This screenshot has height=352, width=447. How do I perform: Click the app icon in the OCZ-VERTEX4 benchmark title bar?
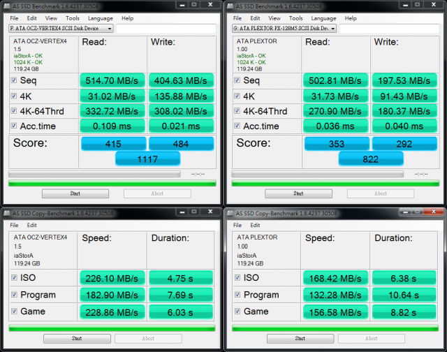coord(7,6)
